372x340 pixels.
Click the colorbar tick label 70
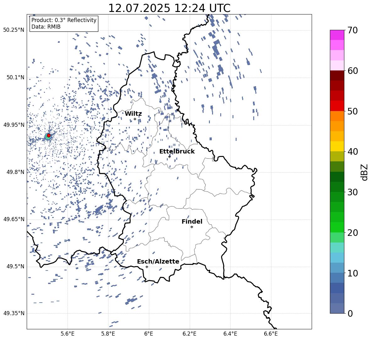coord(353,31)
